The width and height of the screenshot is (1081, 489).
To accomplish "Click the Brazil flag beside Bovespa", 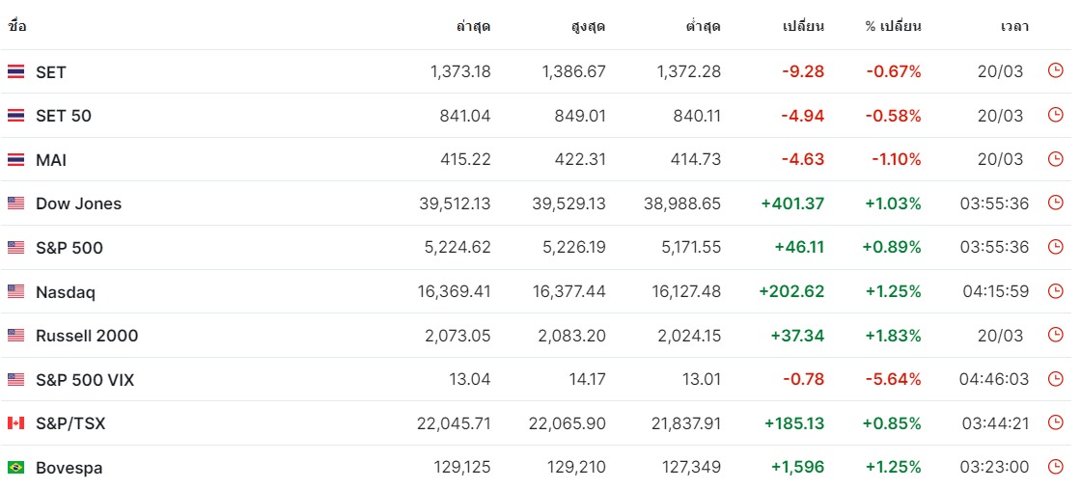I will [15, 468].
